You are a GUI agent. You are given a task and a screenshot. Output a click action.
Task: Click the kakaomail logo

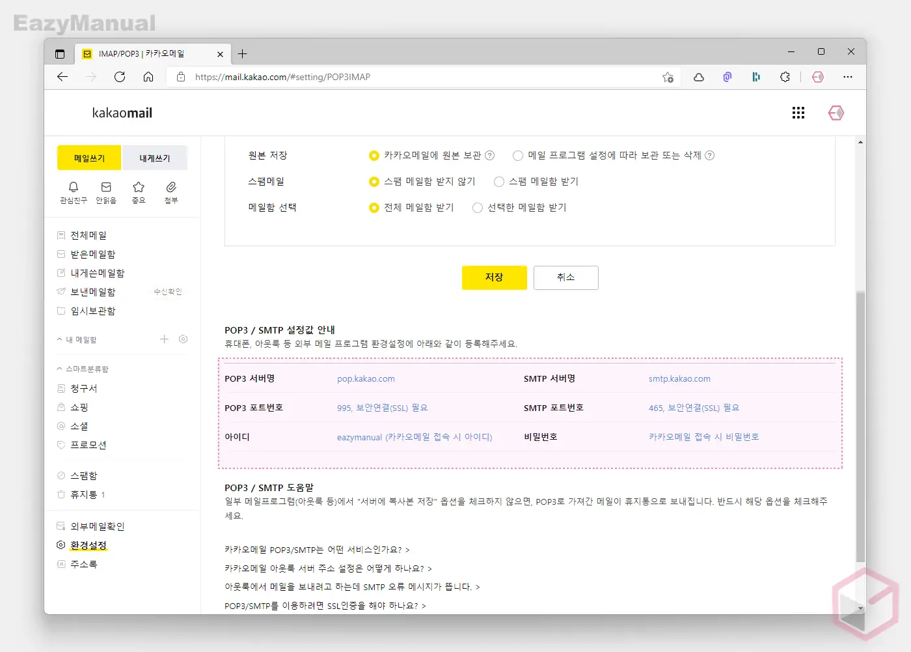(x=122, y=113)
